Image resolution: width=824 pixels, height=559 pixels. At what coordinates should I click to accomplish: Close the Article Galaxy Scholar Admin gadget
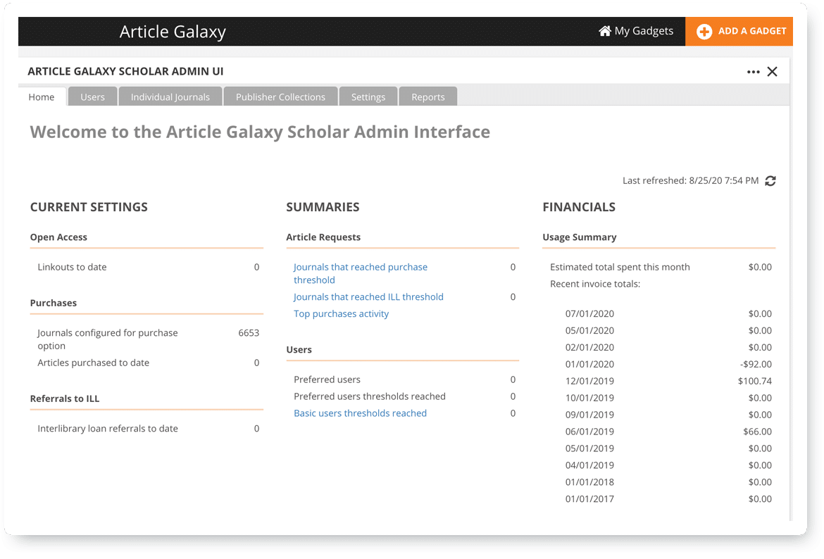point(772,71)
